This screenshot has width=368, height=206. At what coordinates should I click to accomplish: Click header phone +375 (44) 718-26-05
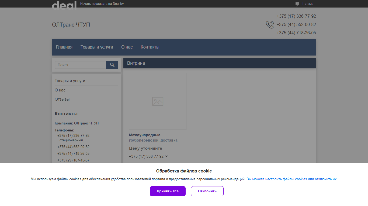296,33
